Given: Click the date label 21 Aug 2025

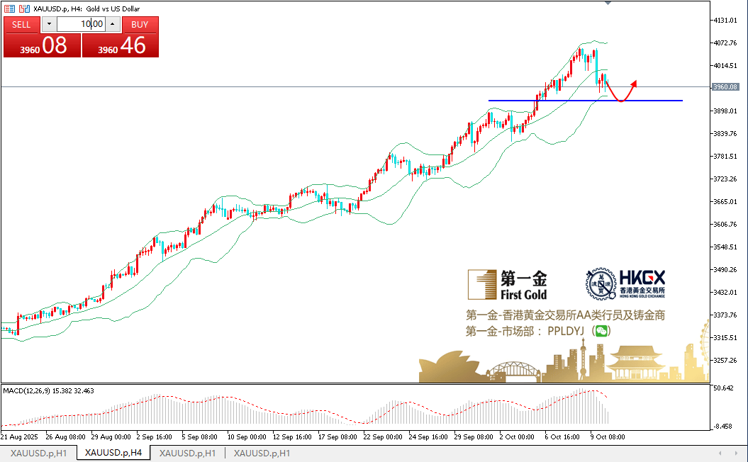Looking at the screenshot, I should (x=19, y=436).
